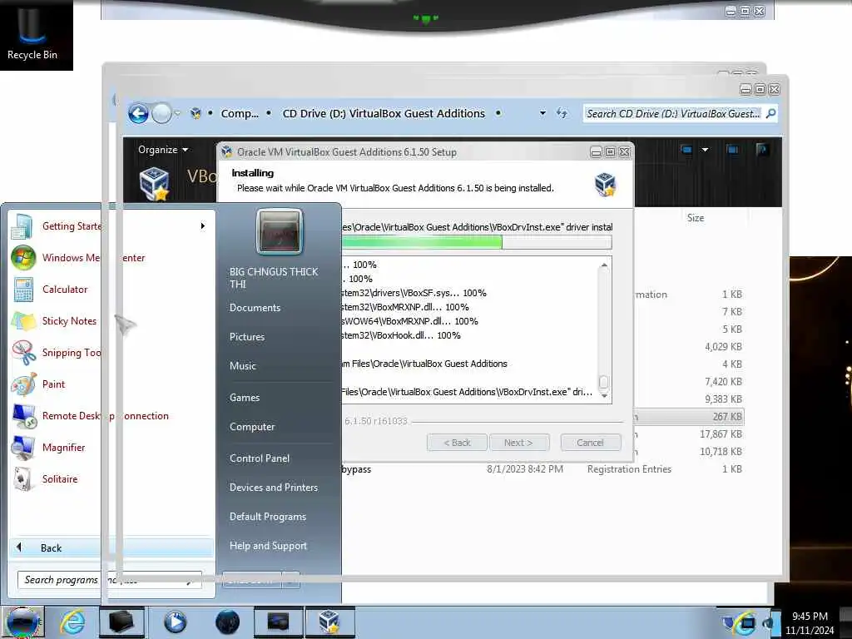Click the Change your view icon
This screenshot has width=852, height=639.
pos(686,150)
